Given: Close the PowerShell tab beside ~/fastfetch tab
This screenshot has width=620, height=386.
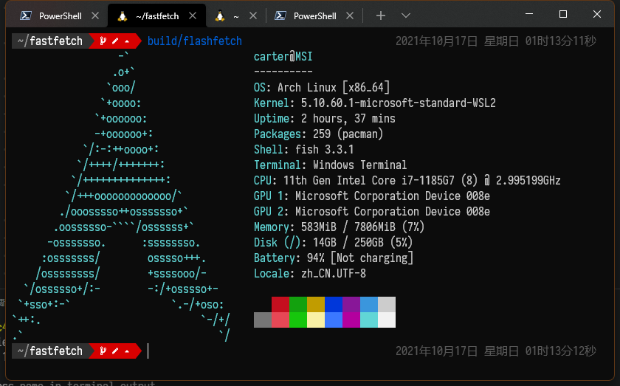Looking at the screenshot, I should click(x=95, y=15).
